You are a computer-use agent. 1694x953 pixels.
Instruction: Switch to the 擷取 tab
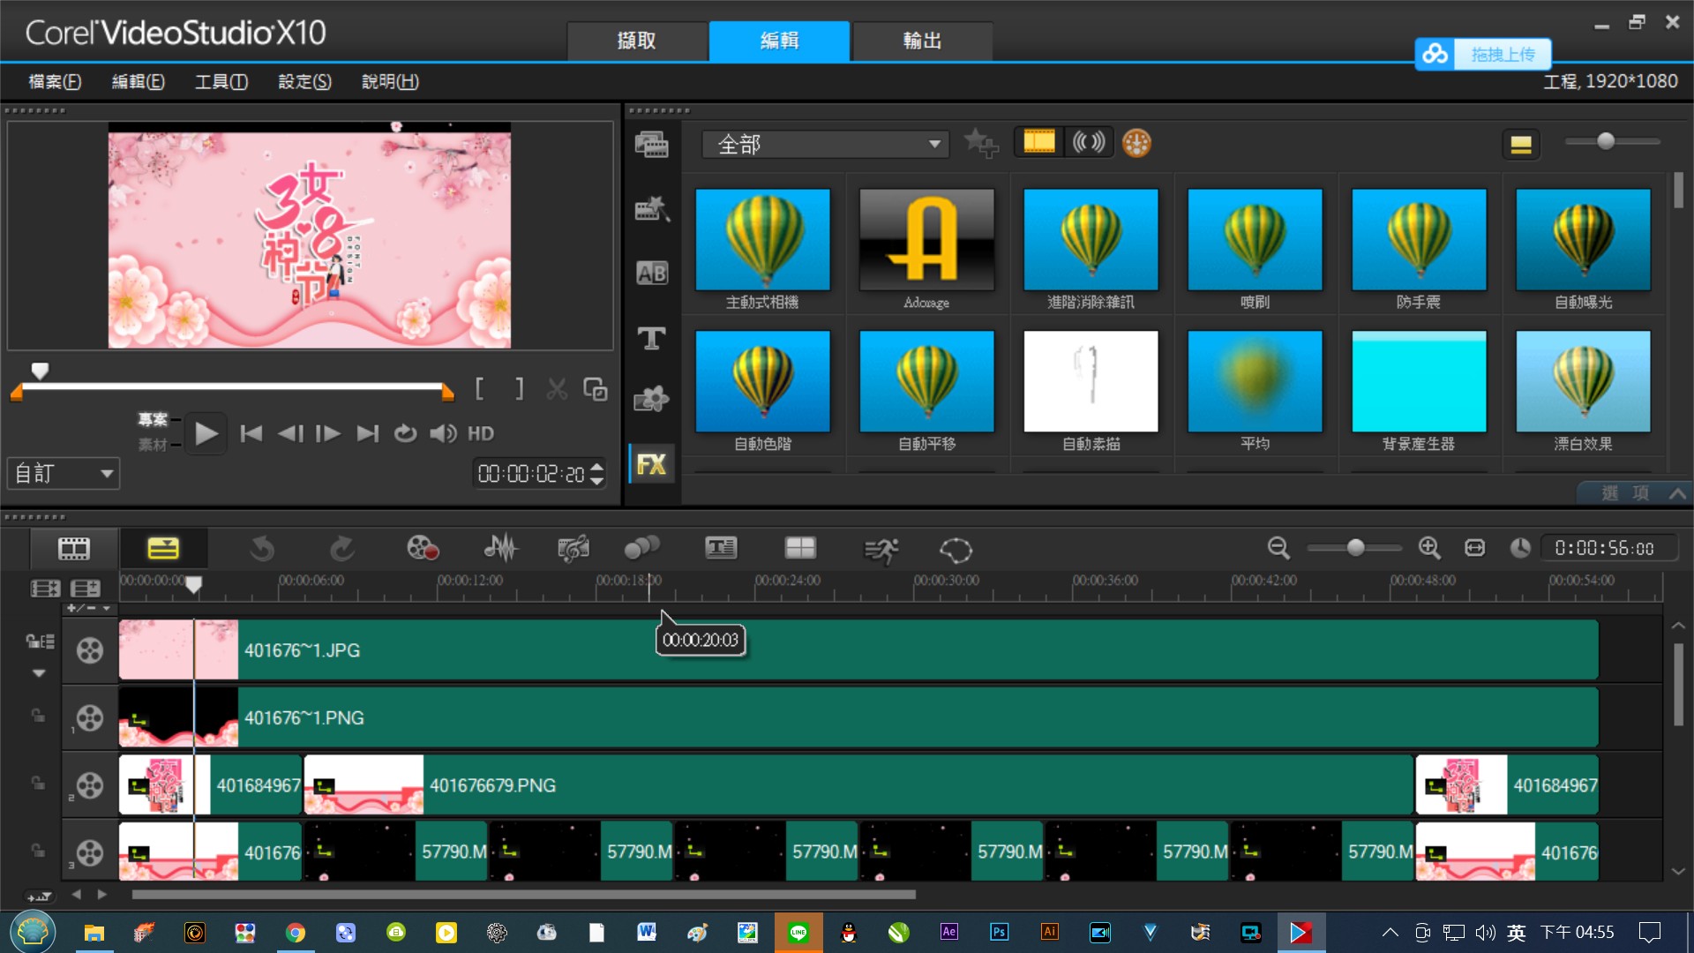637,41
